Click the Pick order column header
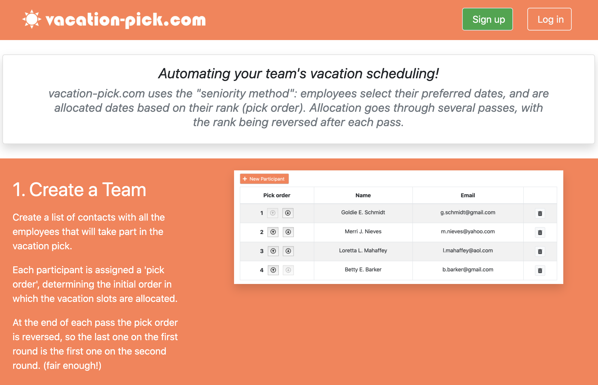The image size is (598, 385). pyautogui.click(x=277, y=195)
